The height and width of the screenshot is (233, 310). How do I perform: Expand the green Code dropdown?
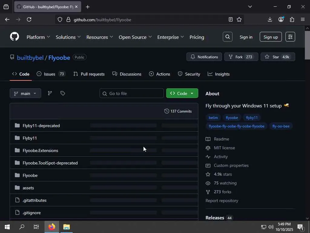(x=182, y=93)
